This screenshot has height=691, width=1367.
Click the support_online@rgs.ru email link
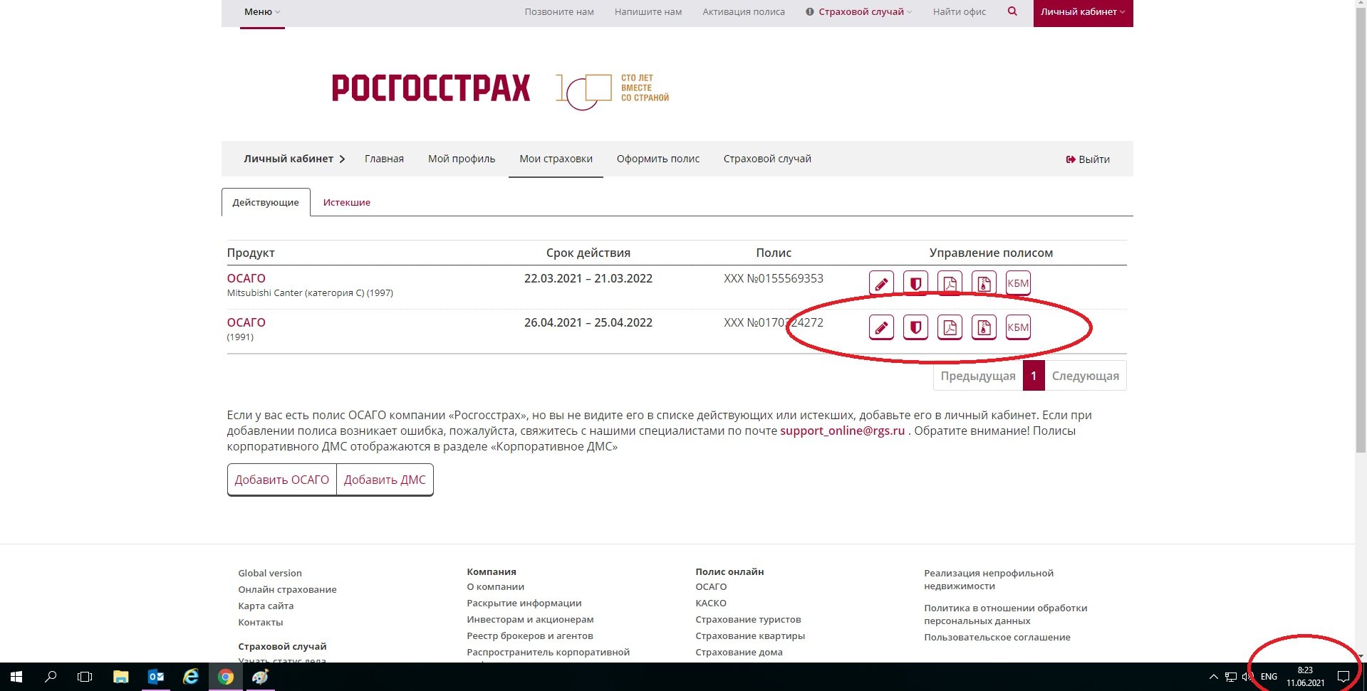pos(842,431)
